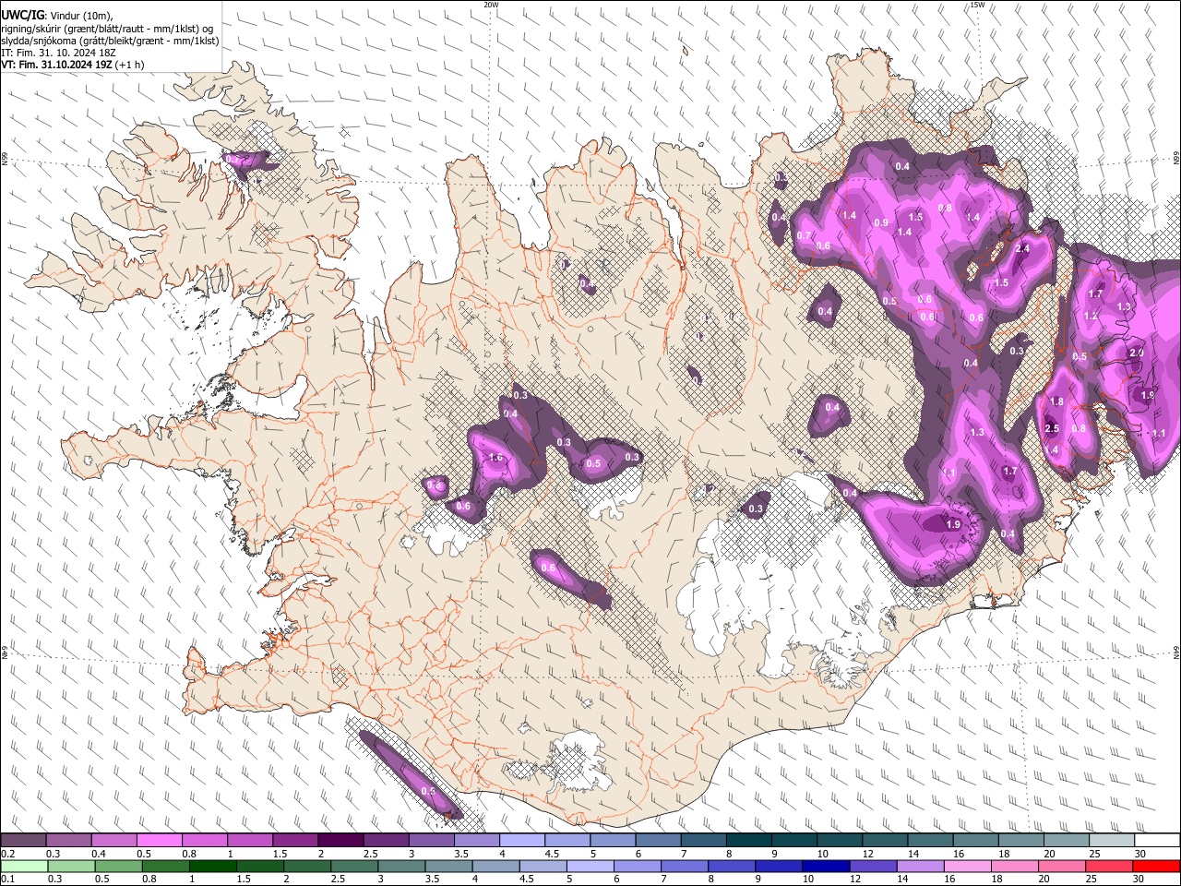1181x886 pixels.
Task: Click the '20W' longitude label
Action: click(x=491, y=5)
